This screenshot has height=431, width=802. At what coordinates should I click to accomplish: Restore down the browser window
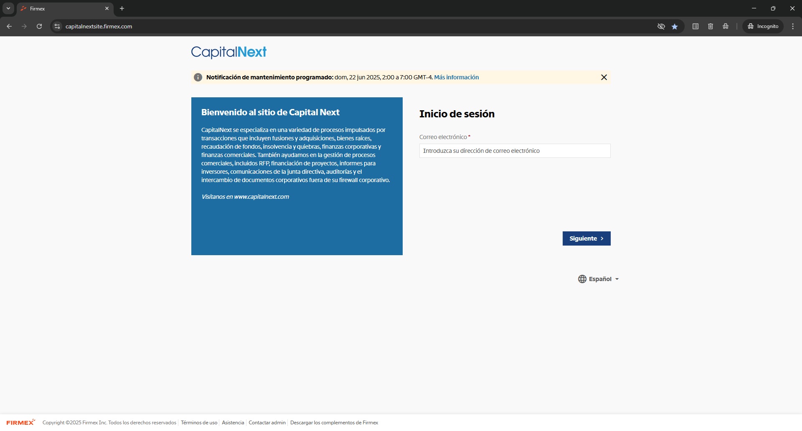tap(773, 8)
